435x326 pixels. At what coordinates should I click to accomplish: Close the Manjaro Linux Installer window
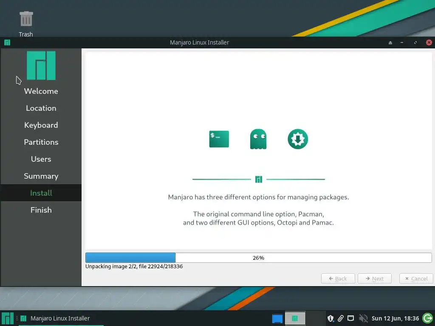pos(429,42)
